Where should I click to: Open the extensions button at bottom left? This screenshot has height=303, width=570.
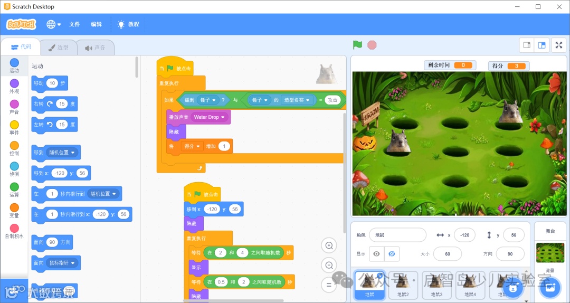coord(14,291)
